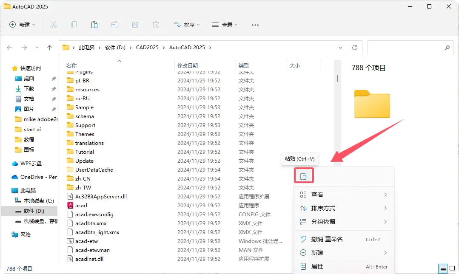Open 图片 in quick access
Image resolution: width=459 pixels, height=274 pixels.
(x=29, y=109)
